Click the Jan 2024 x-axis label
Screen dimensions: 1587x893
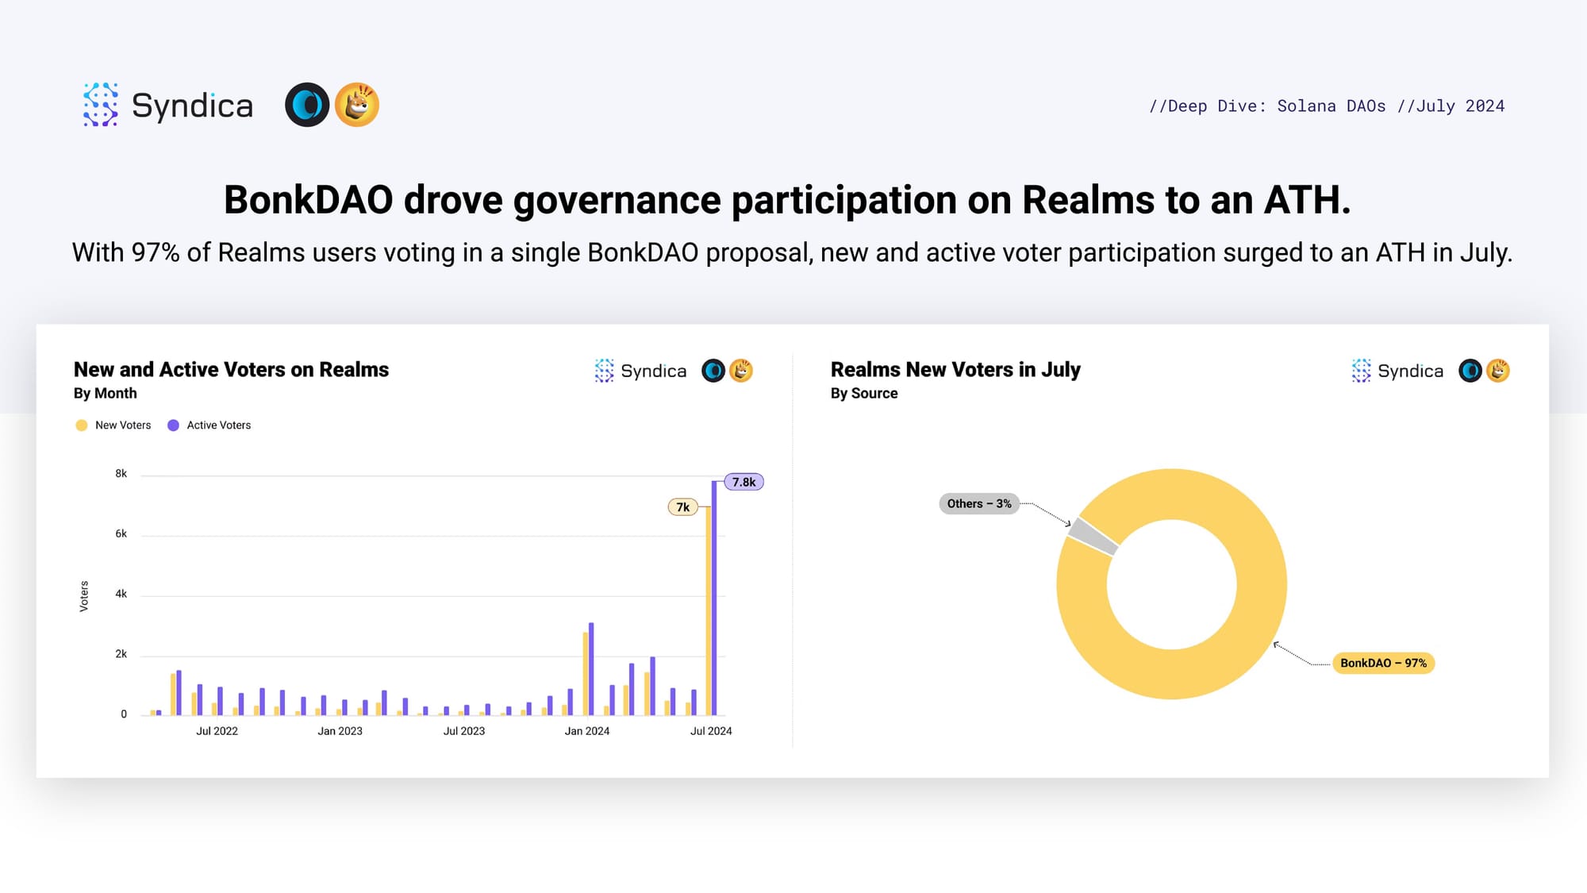pos(586,731)
